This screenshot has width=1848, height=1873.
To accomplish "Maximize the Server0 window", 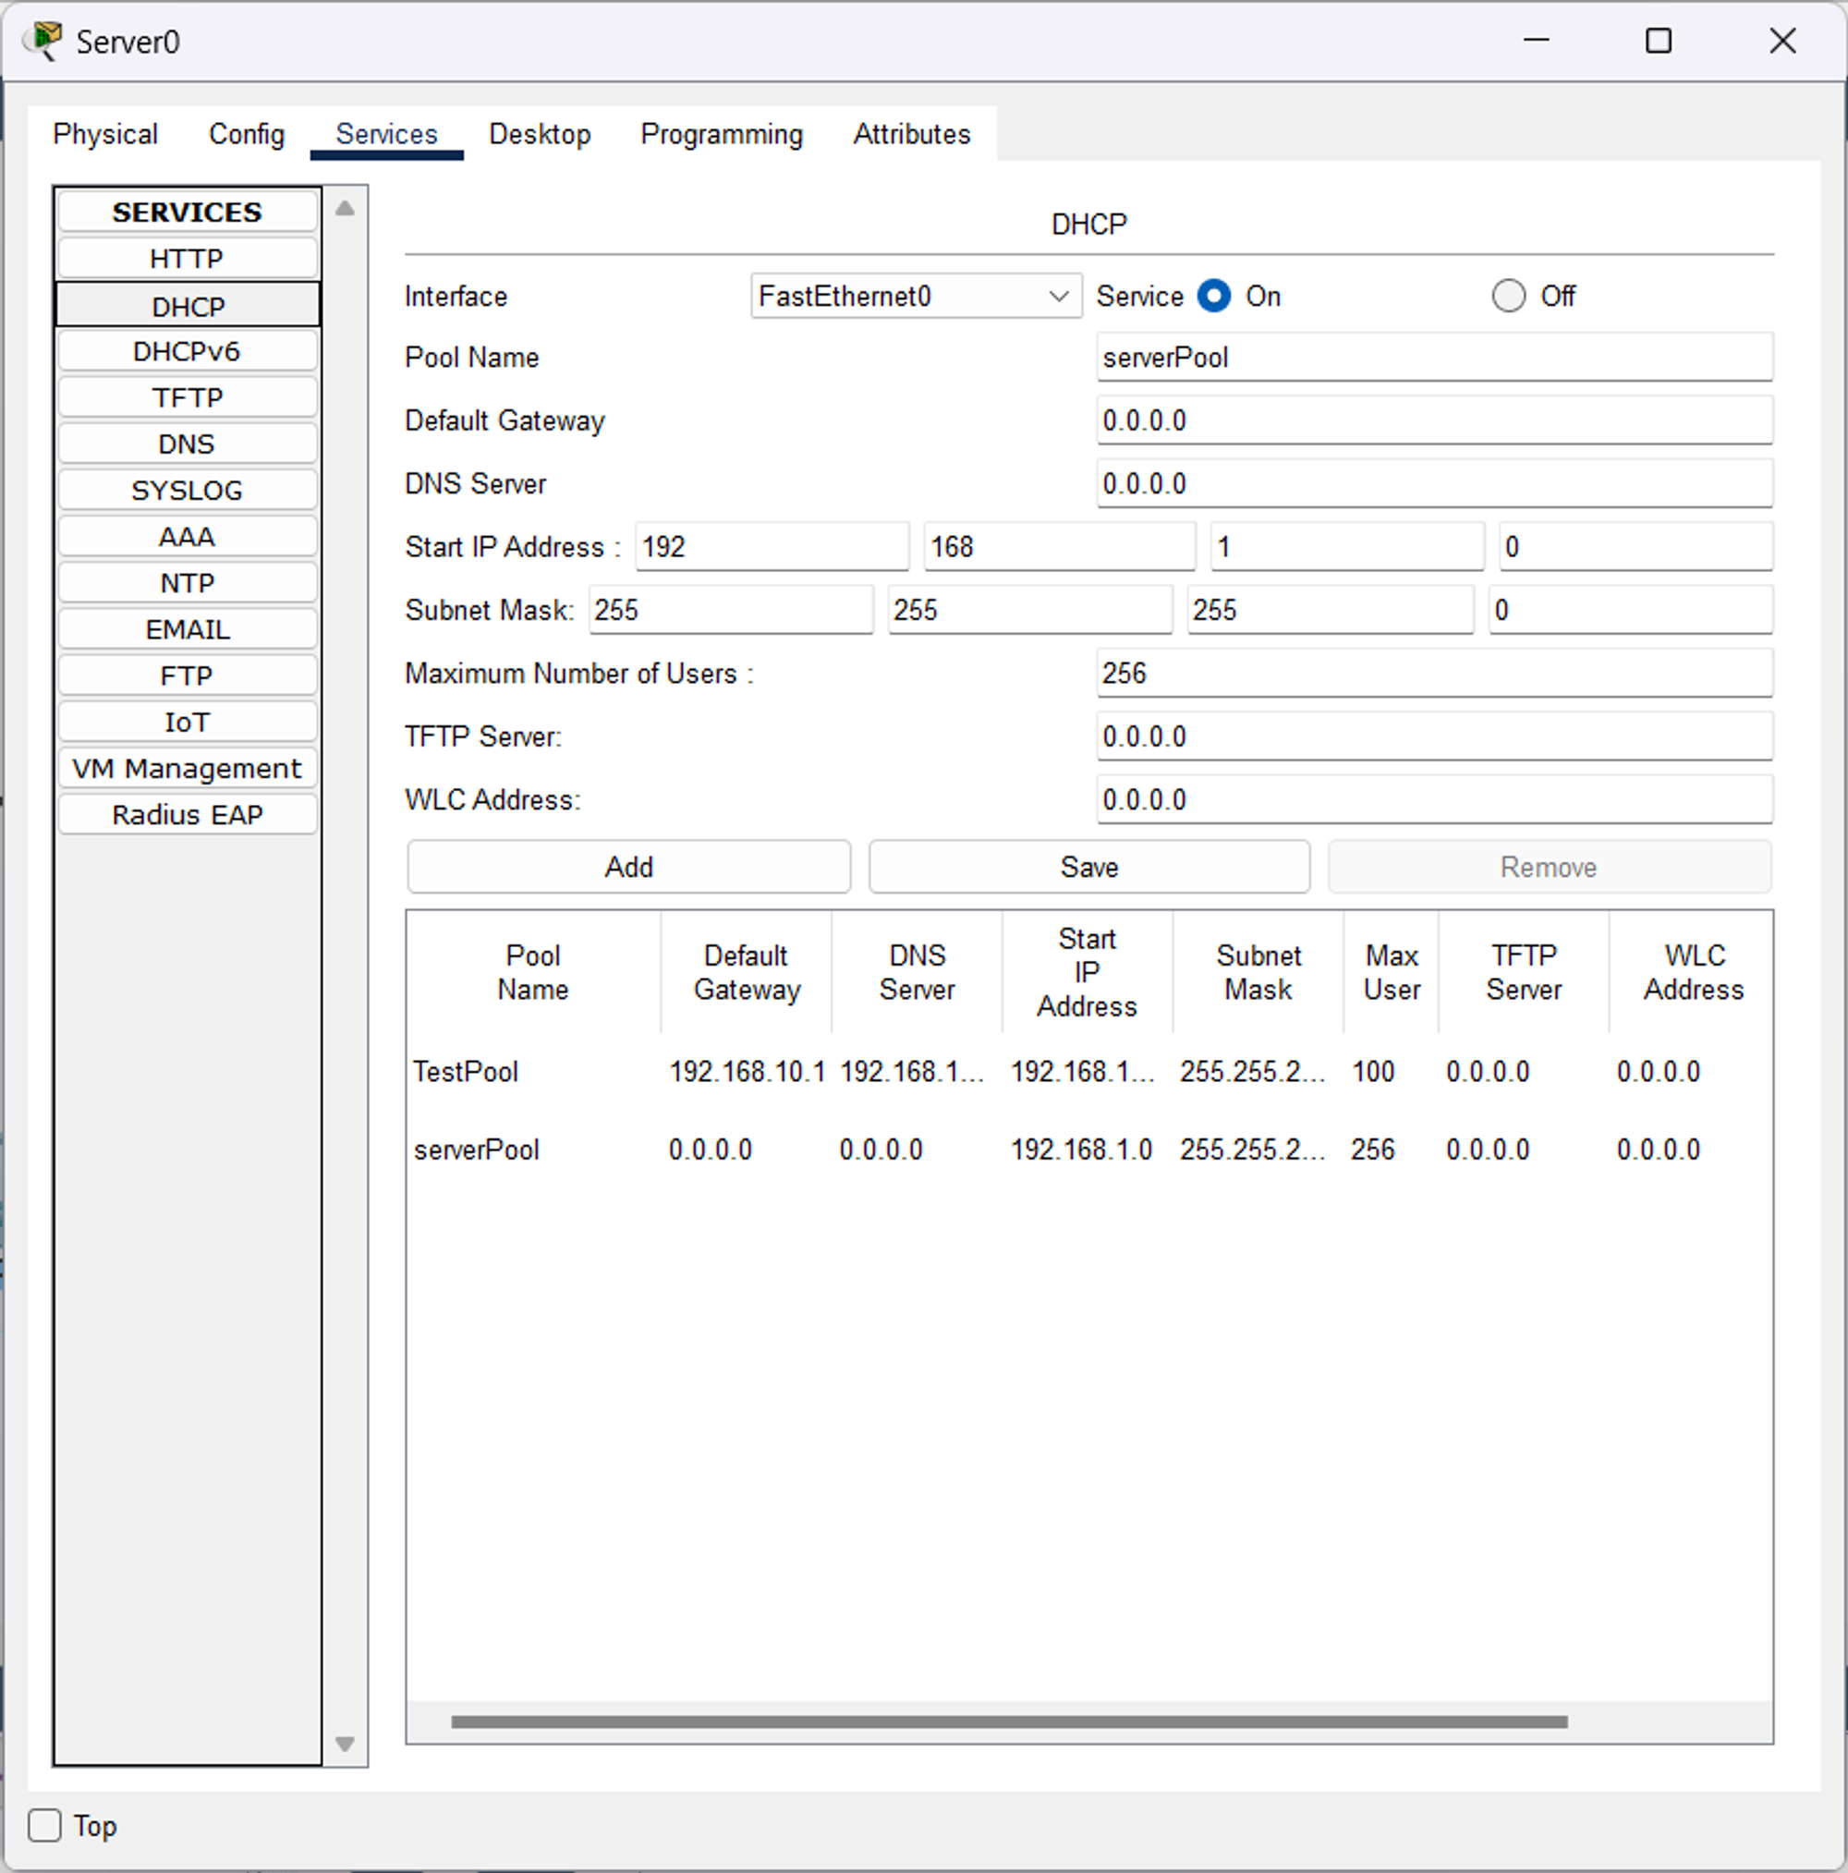I will tap(1658, 41).
